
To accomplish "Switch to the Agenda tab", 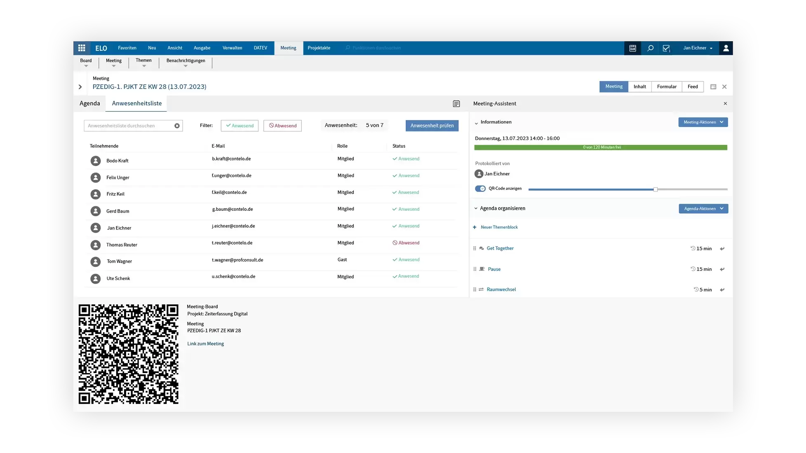I will point(89,103).
